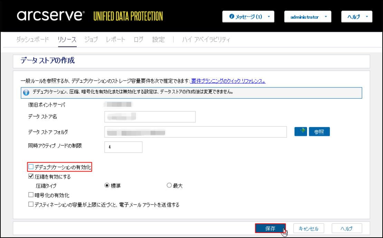Viewport: 383px width, 238px height.
Task: Uncheck the 圧縮を有効にする checkbox
Action: click(31, 177)
